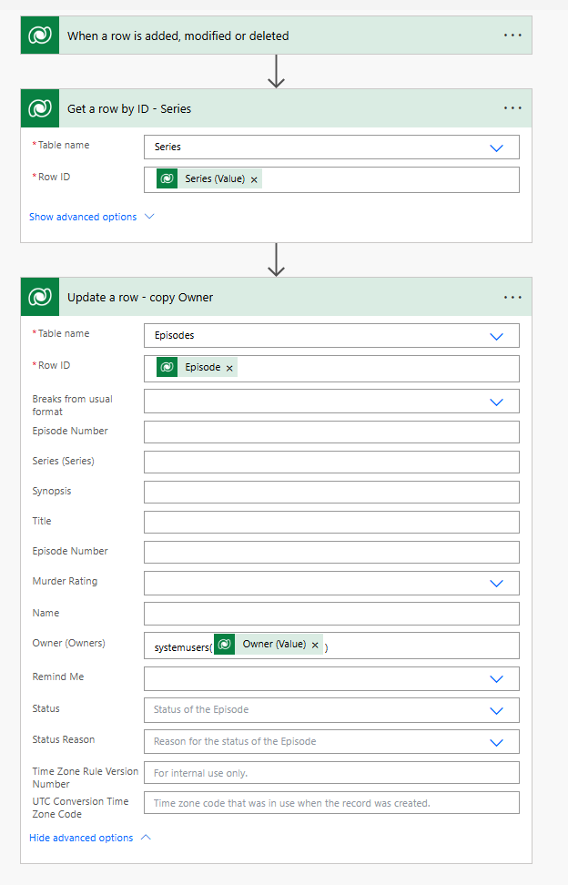Click the Episode dynamic content token
Viewport: 568px width, 885px height.
(197, 368)
